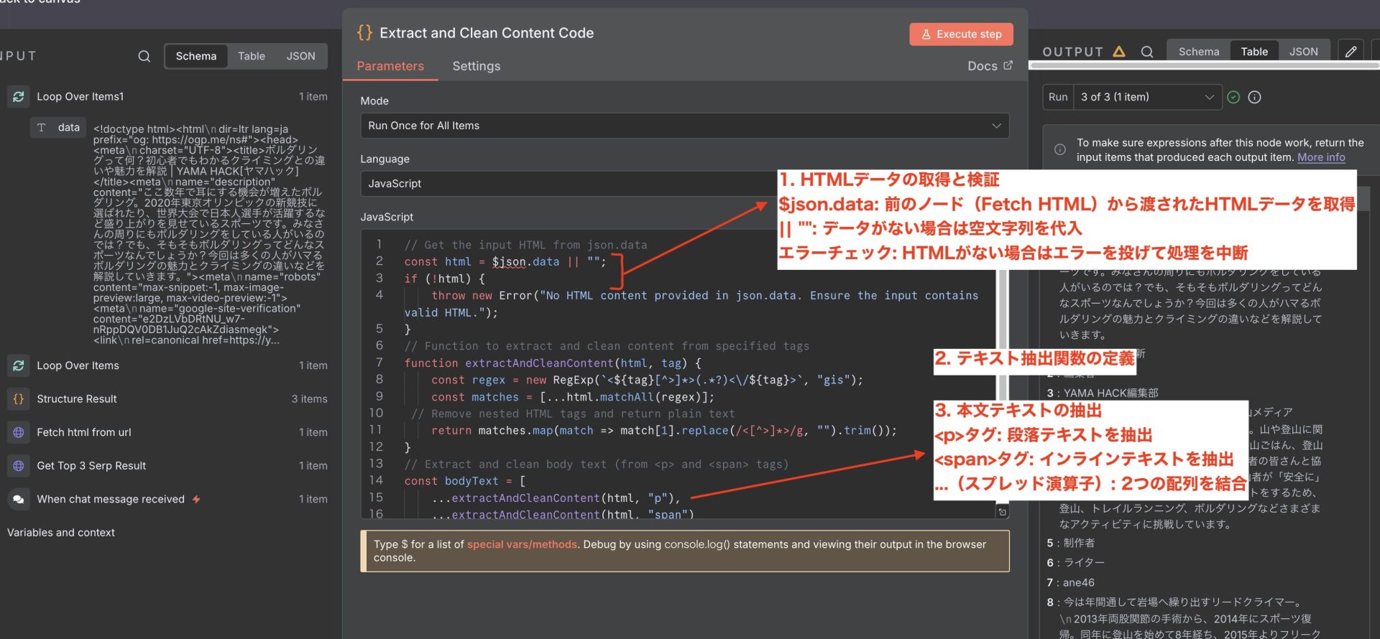Open the Settings tab
This screenshot has width=1380, height=639.
coord(476,66)
